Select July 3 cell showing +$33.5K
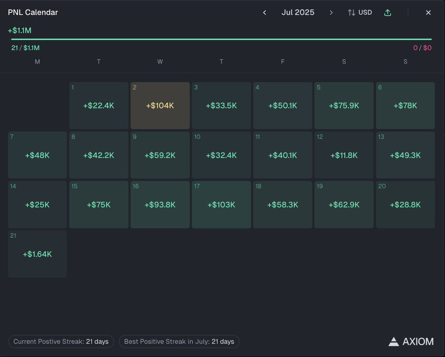Image resolution: width=445 pixels, height=357 pixels. tap(221, 106)
